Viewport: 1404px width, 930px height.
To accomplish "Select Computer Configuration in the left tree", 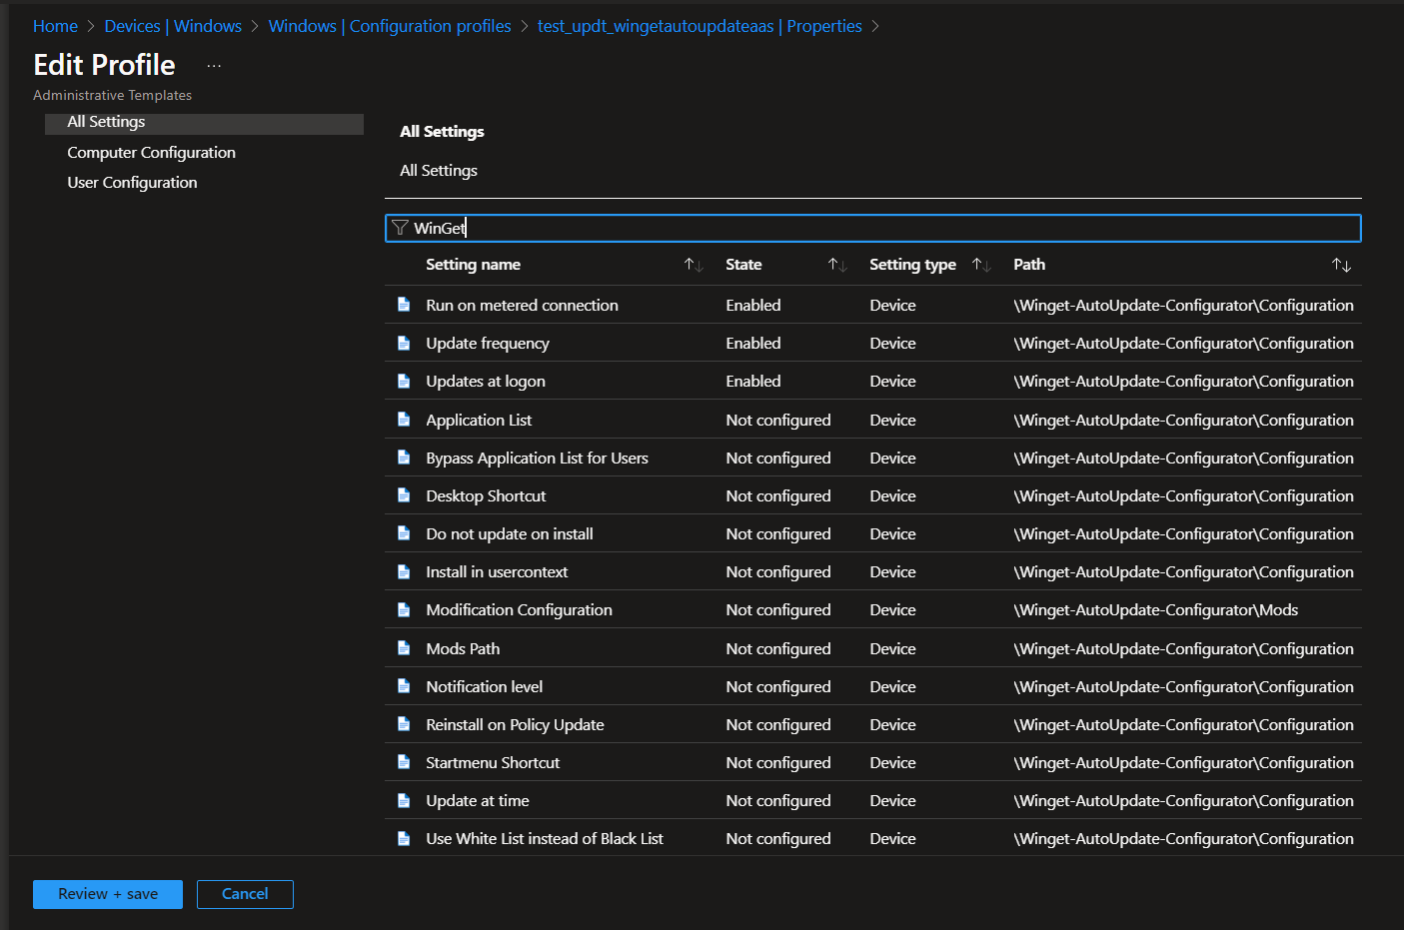I will pyautogui.click(x=151, y=153).
